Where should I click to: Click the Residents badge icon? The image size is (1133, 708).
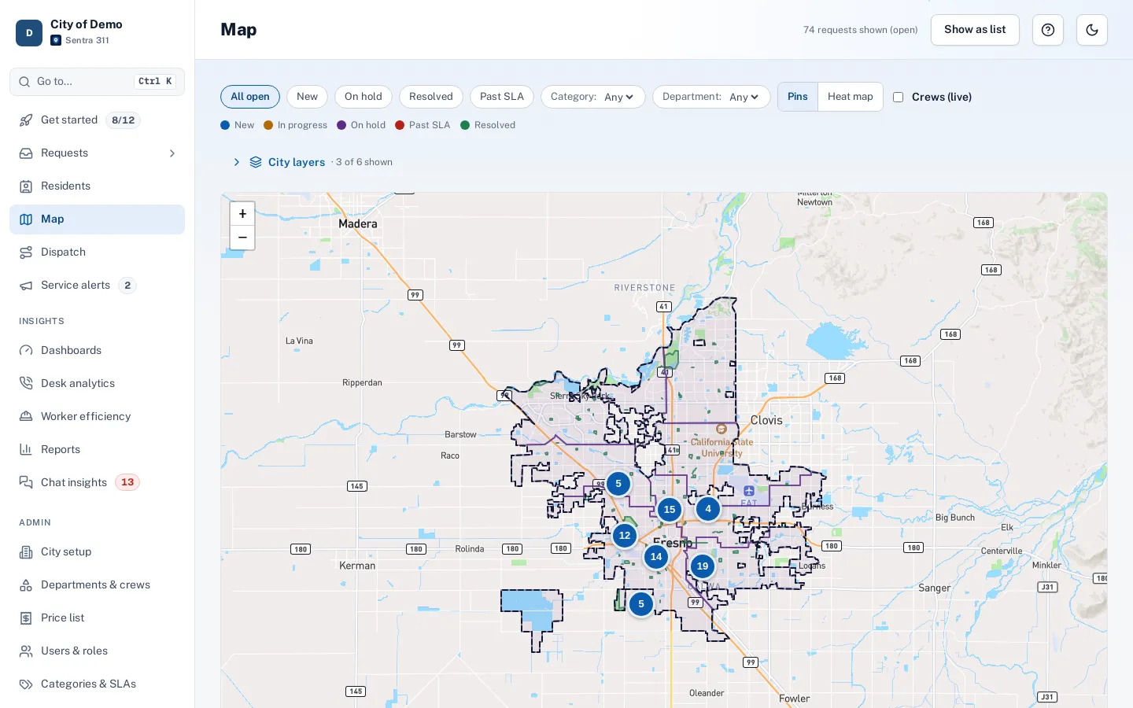coord(26,186)
